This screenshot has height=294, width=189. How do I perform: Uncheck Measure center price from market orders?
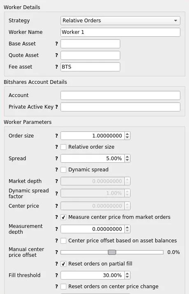pos(63,217)
